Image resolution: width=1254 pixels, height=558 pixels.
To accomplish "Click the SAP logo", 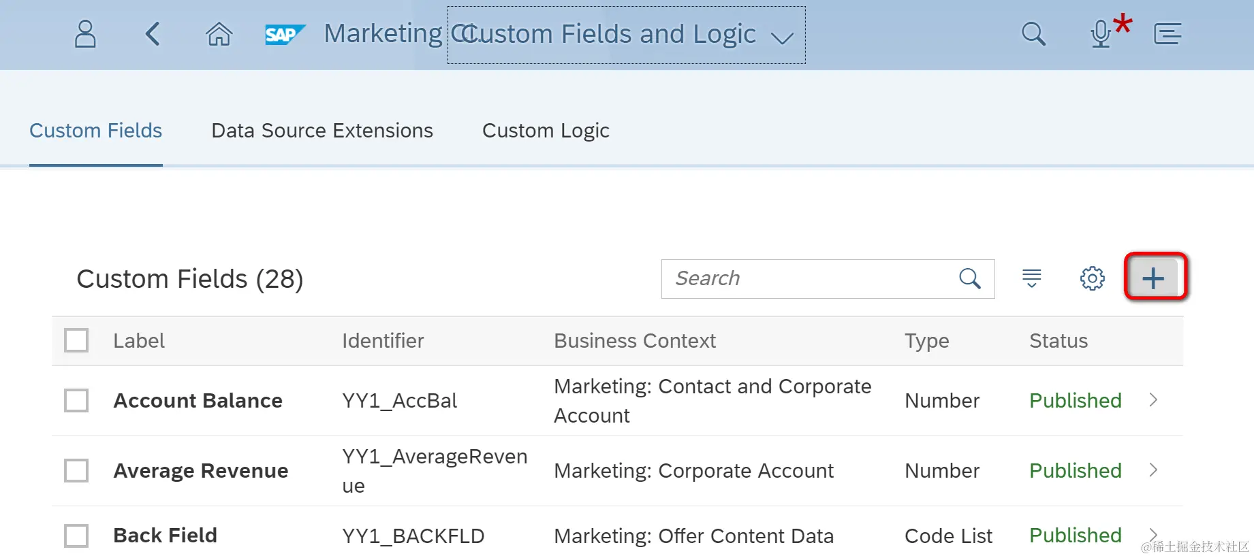I will (284, 34).
